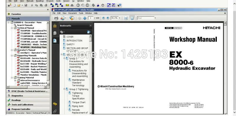Open the Comments speech bubble panel icon

point(55,104)
